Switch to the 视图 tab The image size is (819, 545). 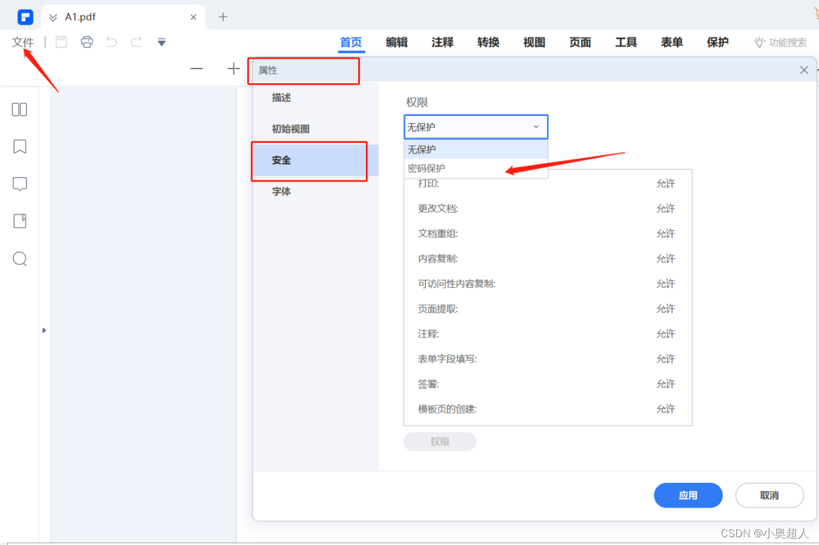click(x=535, y=43)
